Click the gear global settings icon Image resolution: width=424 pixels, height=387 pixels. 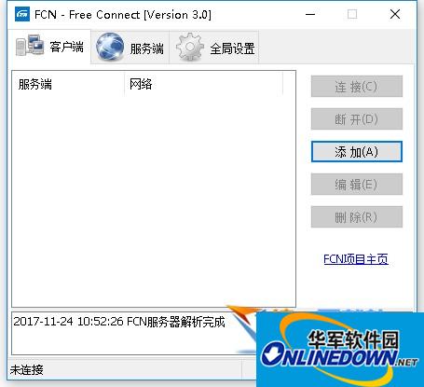click(x=190, y=47)
